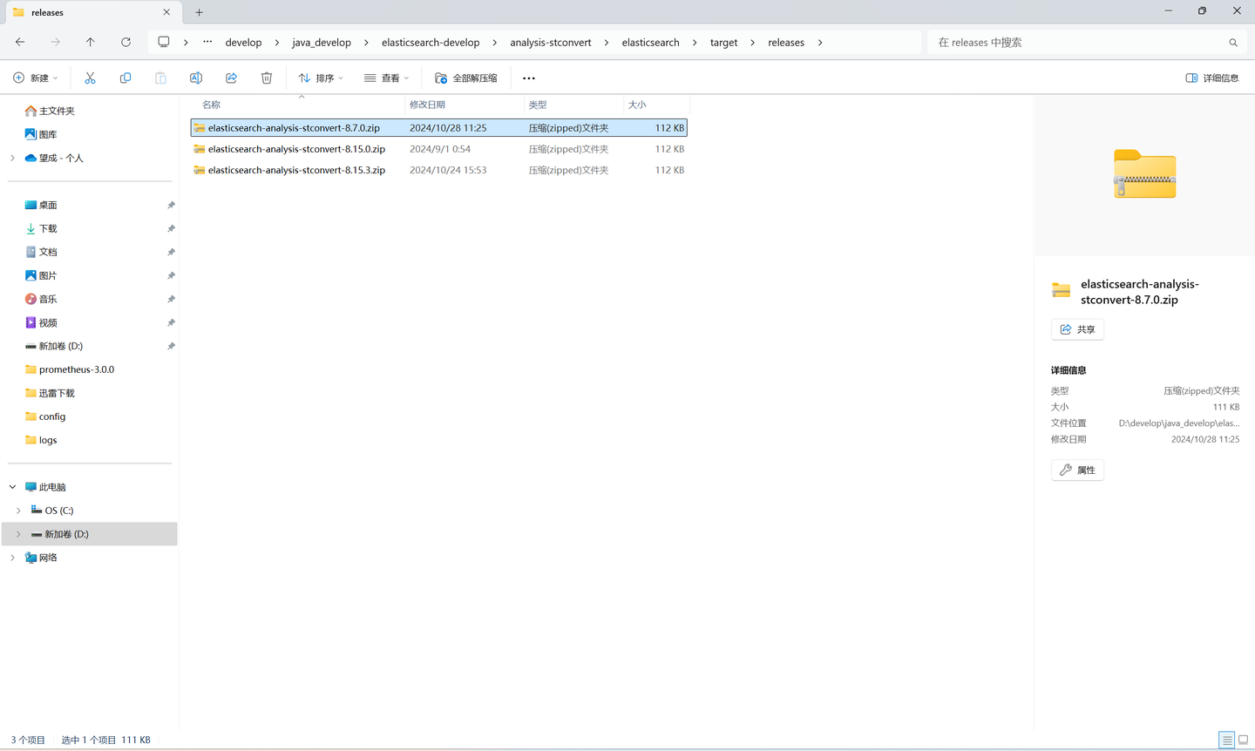
Task: Toggle the 详细信息 details pane
Action: [x=1211, y=78]
